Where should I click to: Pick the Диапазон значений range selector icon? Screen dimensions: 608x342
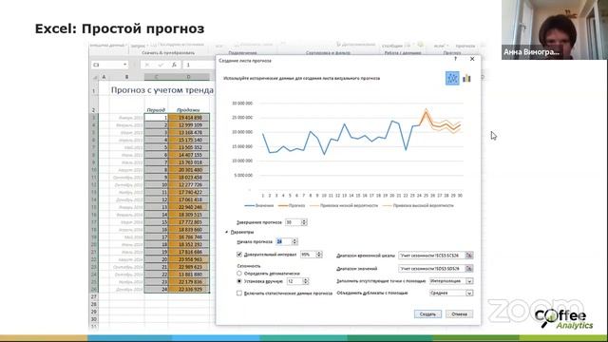tap(468, 268)
